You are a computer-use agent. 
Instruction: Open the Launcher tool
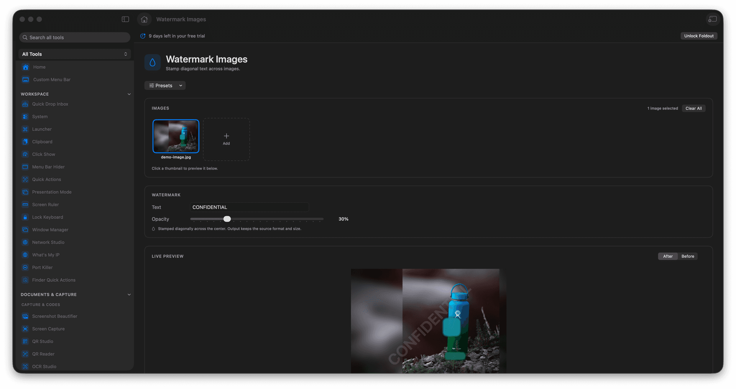75,129
